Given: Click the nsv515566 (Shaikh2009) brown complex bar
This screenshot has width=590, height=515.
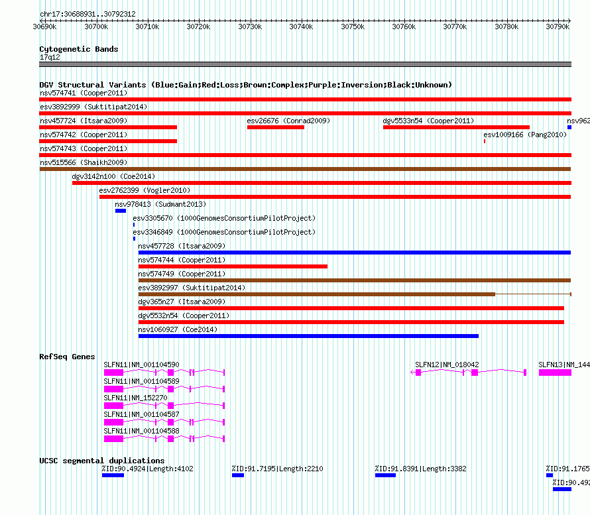Looking at the screenshot, I should 305,169.
